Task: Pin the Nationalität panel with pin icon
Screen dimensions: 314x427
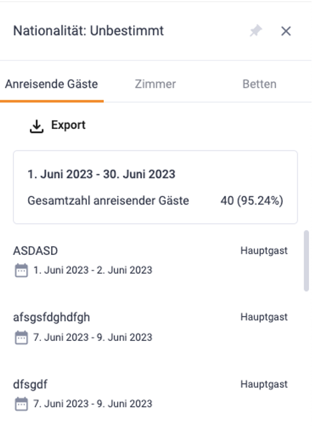Action: [x=256, y=31]
